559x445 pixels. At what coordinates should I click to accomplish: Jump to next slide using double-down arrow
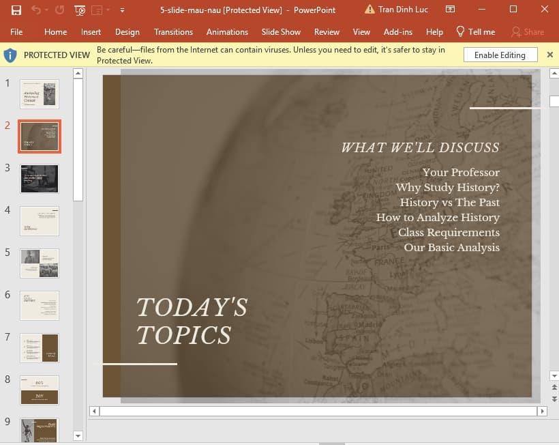(554, 399)
